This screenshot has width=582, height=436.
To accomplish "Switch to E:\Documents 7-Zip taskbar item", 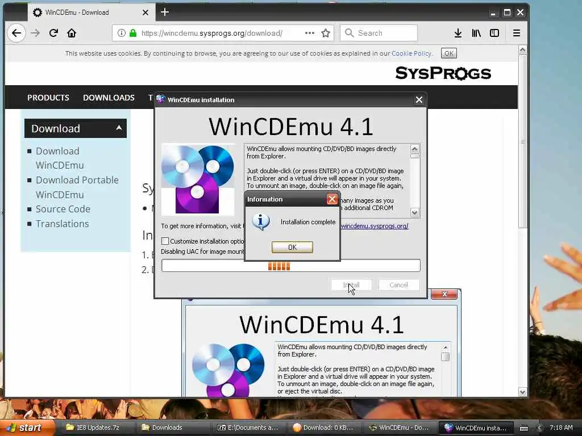I will (248, 427).
